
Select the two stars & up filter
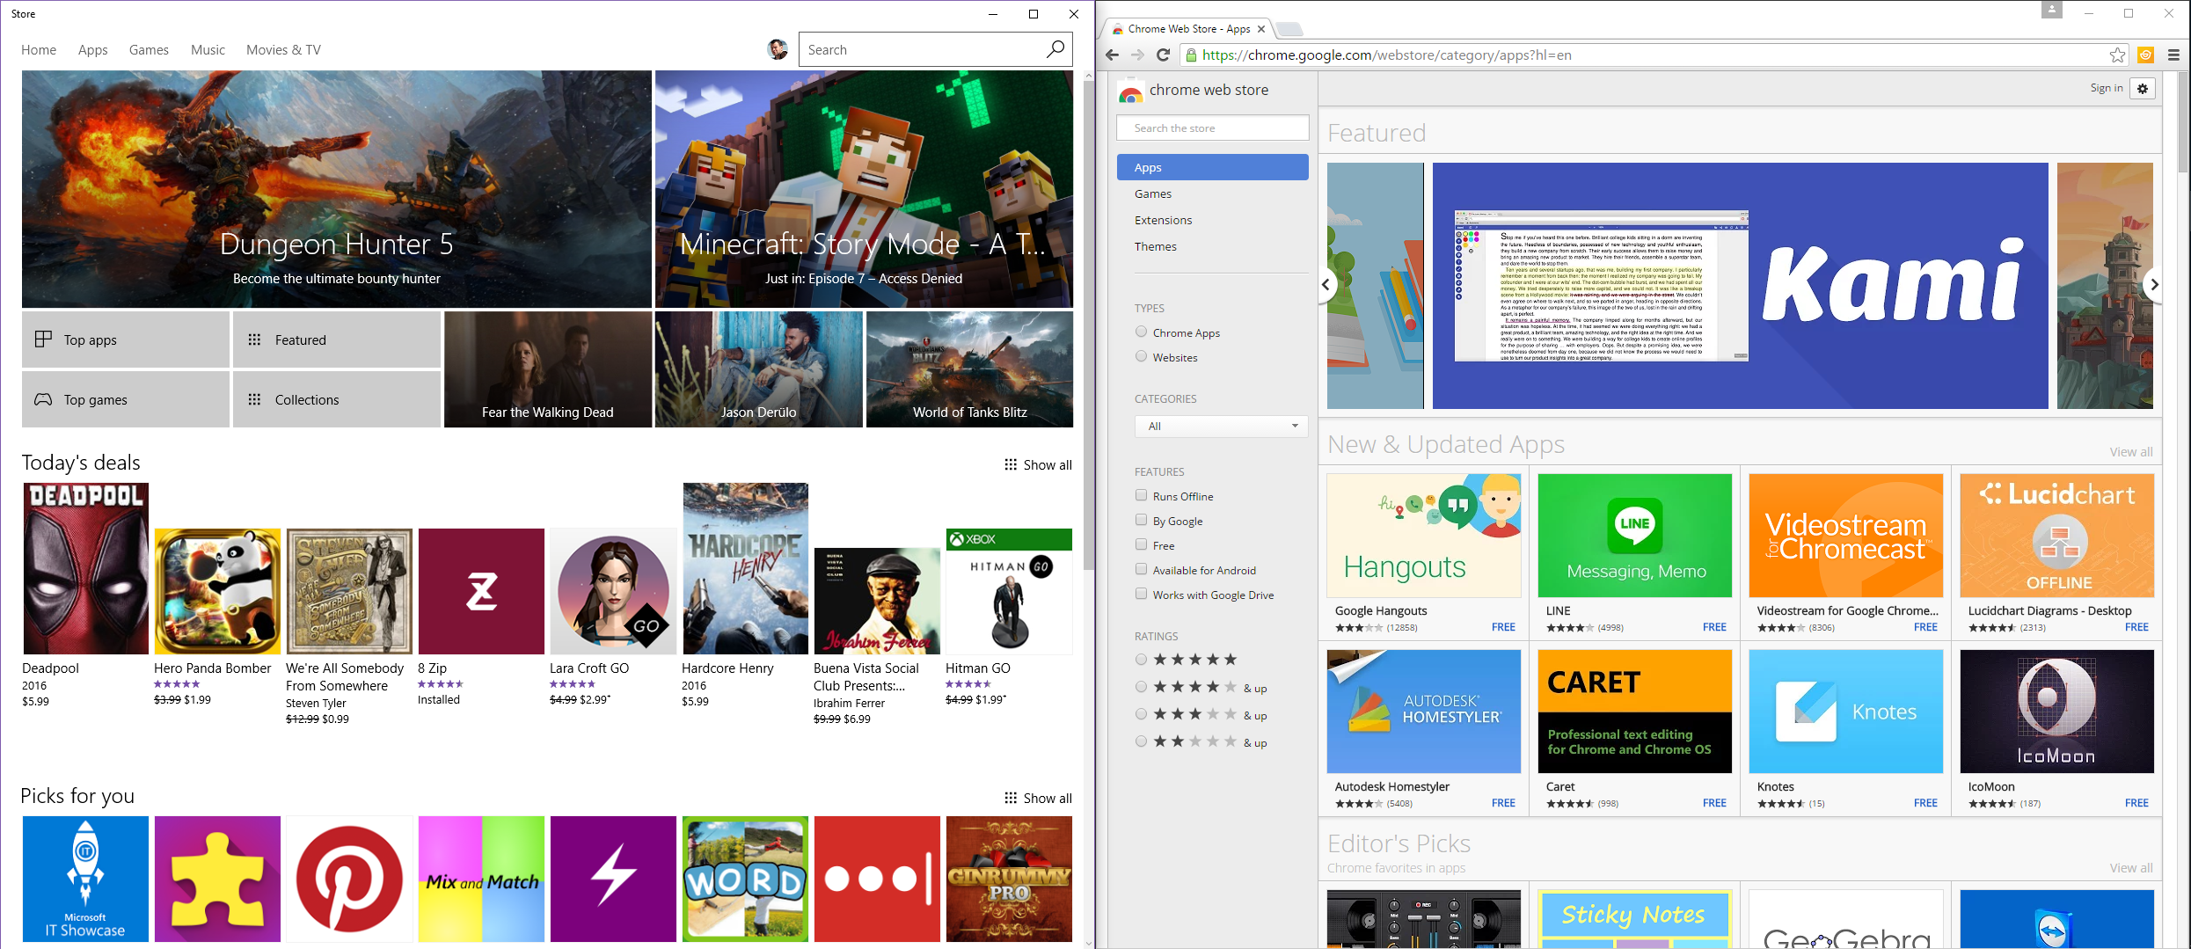pos(1141,741)
